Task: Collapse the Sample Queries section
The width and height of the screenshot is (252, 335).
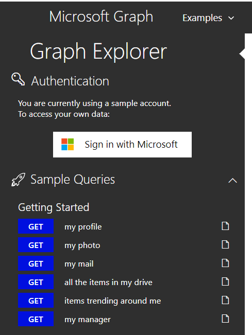Action: [232, 181]
